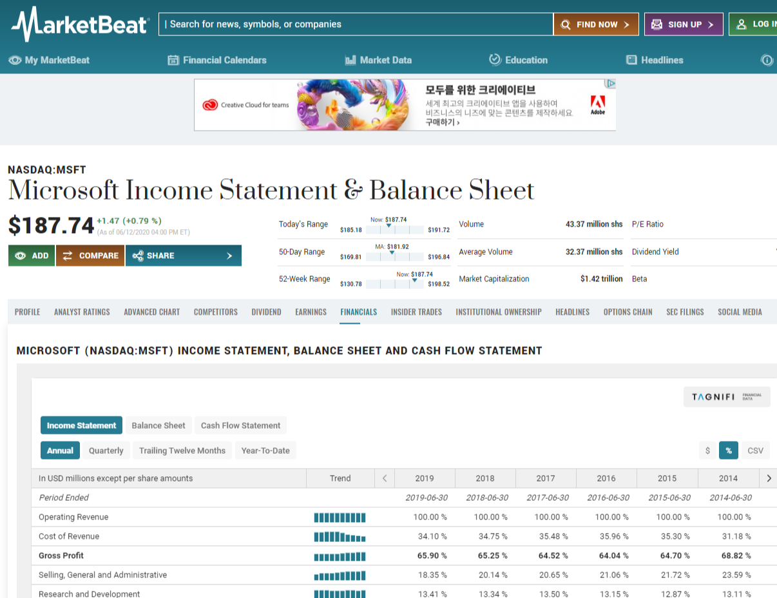Screen dimensions: 777x598
Task: Click the 52-Week Range slider bar
Action: tap(395, 284)
